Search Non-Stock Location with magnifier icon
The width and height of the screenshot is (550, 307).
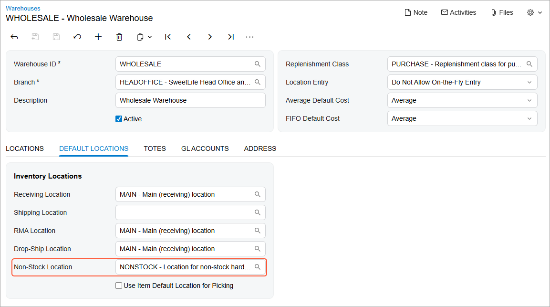(x=258, y=267)
